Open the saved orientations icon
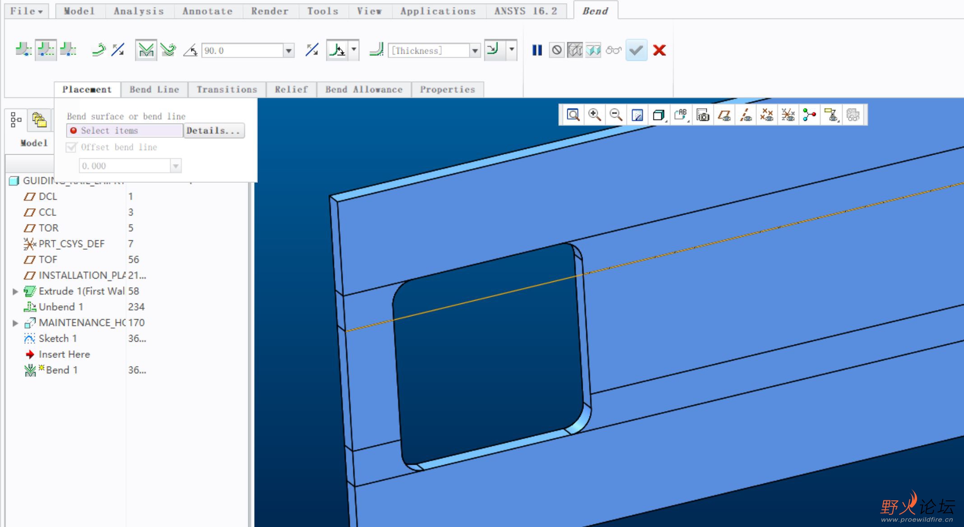 pos(681,115)
